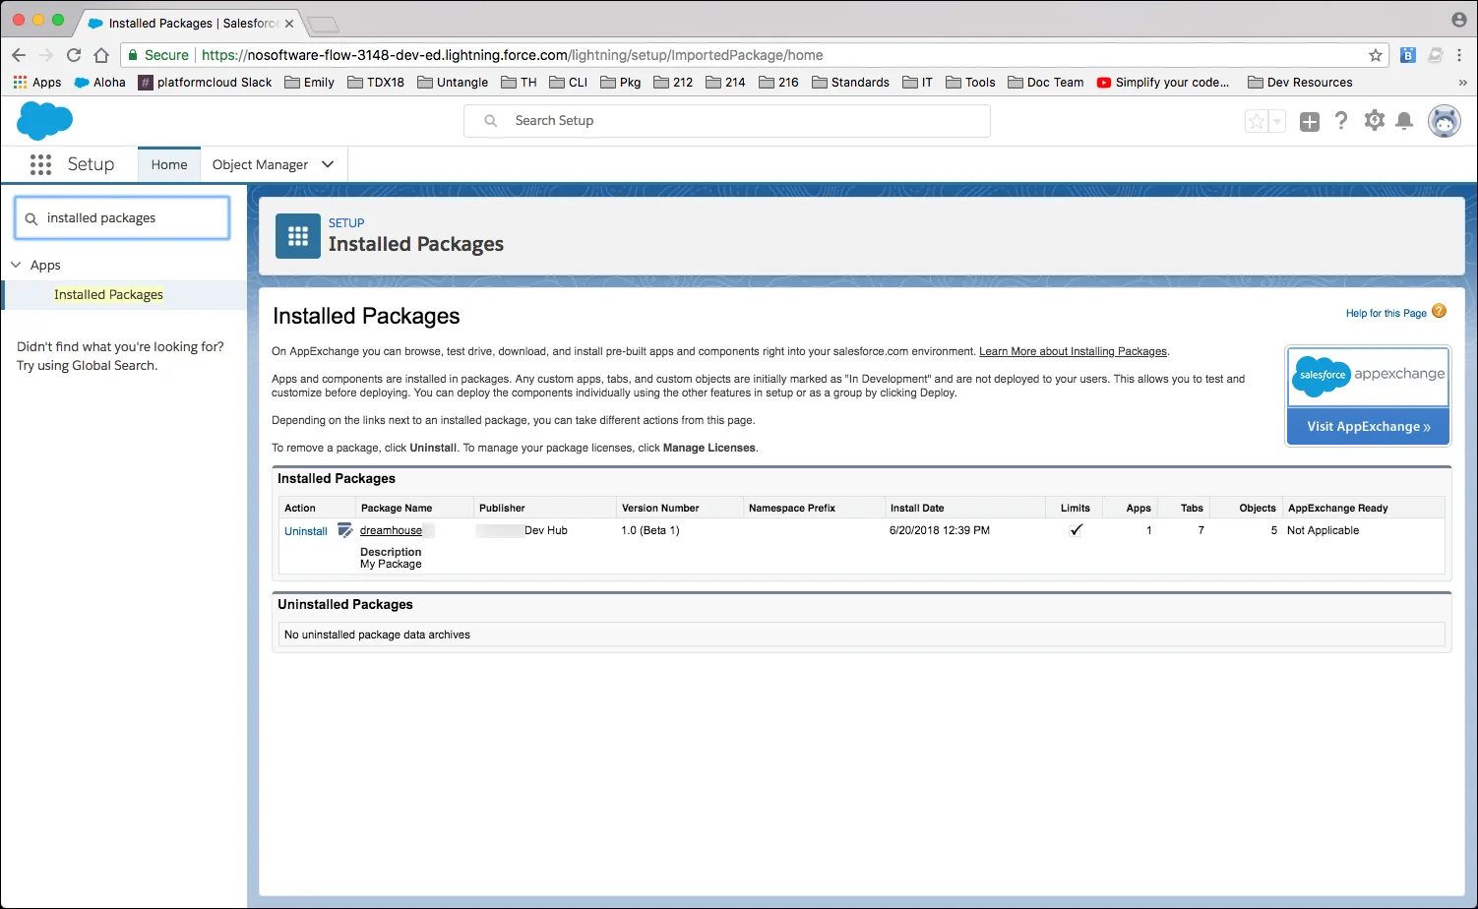The image size is (1478, 909).
Task: Click the blue B extension icon
Action: (1408, 55)
